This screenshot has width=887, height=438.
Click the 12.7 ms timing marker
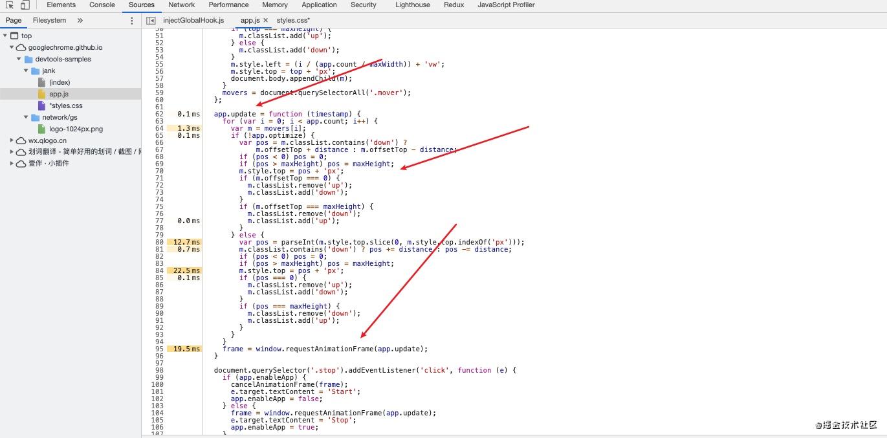186,243
